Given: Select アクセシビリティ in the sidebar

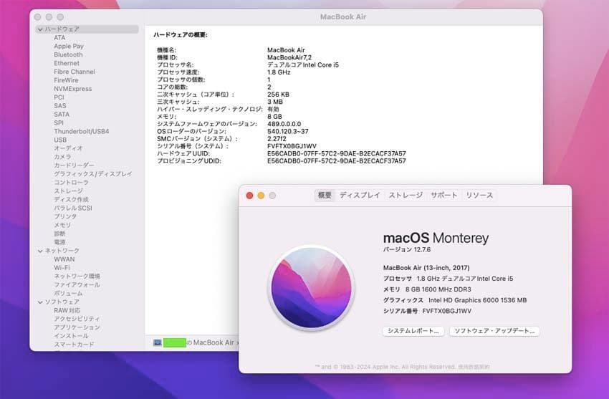Looking at the screenshot, I should pos(77,319).
